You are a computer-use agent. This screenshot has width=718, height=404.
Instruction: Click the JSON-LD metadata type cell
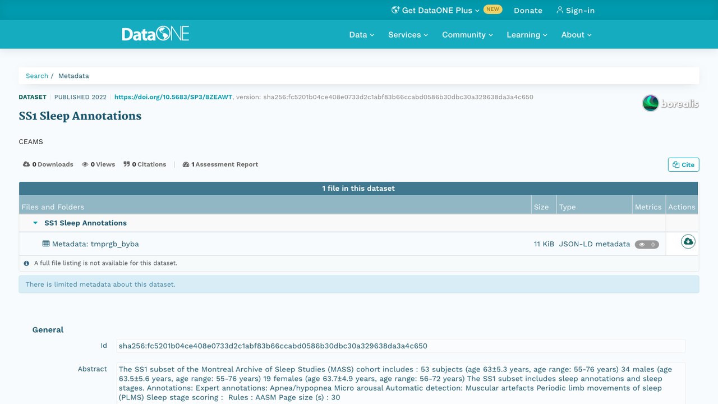click(595, 244)
